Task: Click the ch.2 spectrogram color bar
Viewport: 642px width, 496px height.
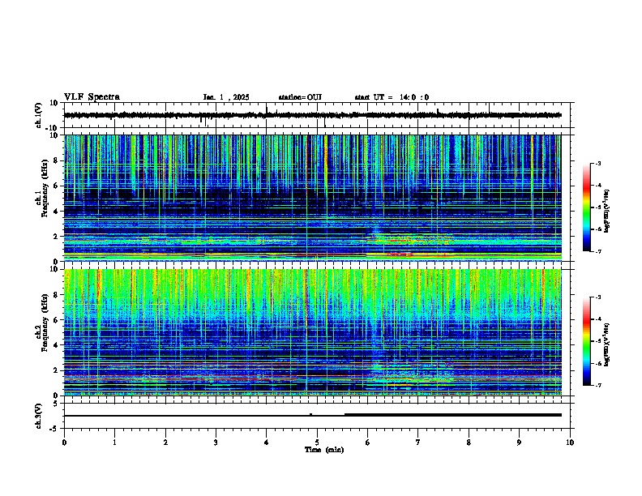Action: 586,341
